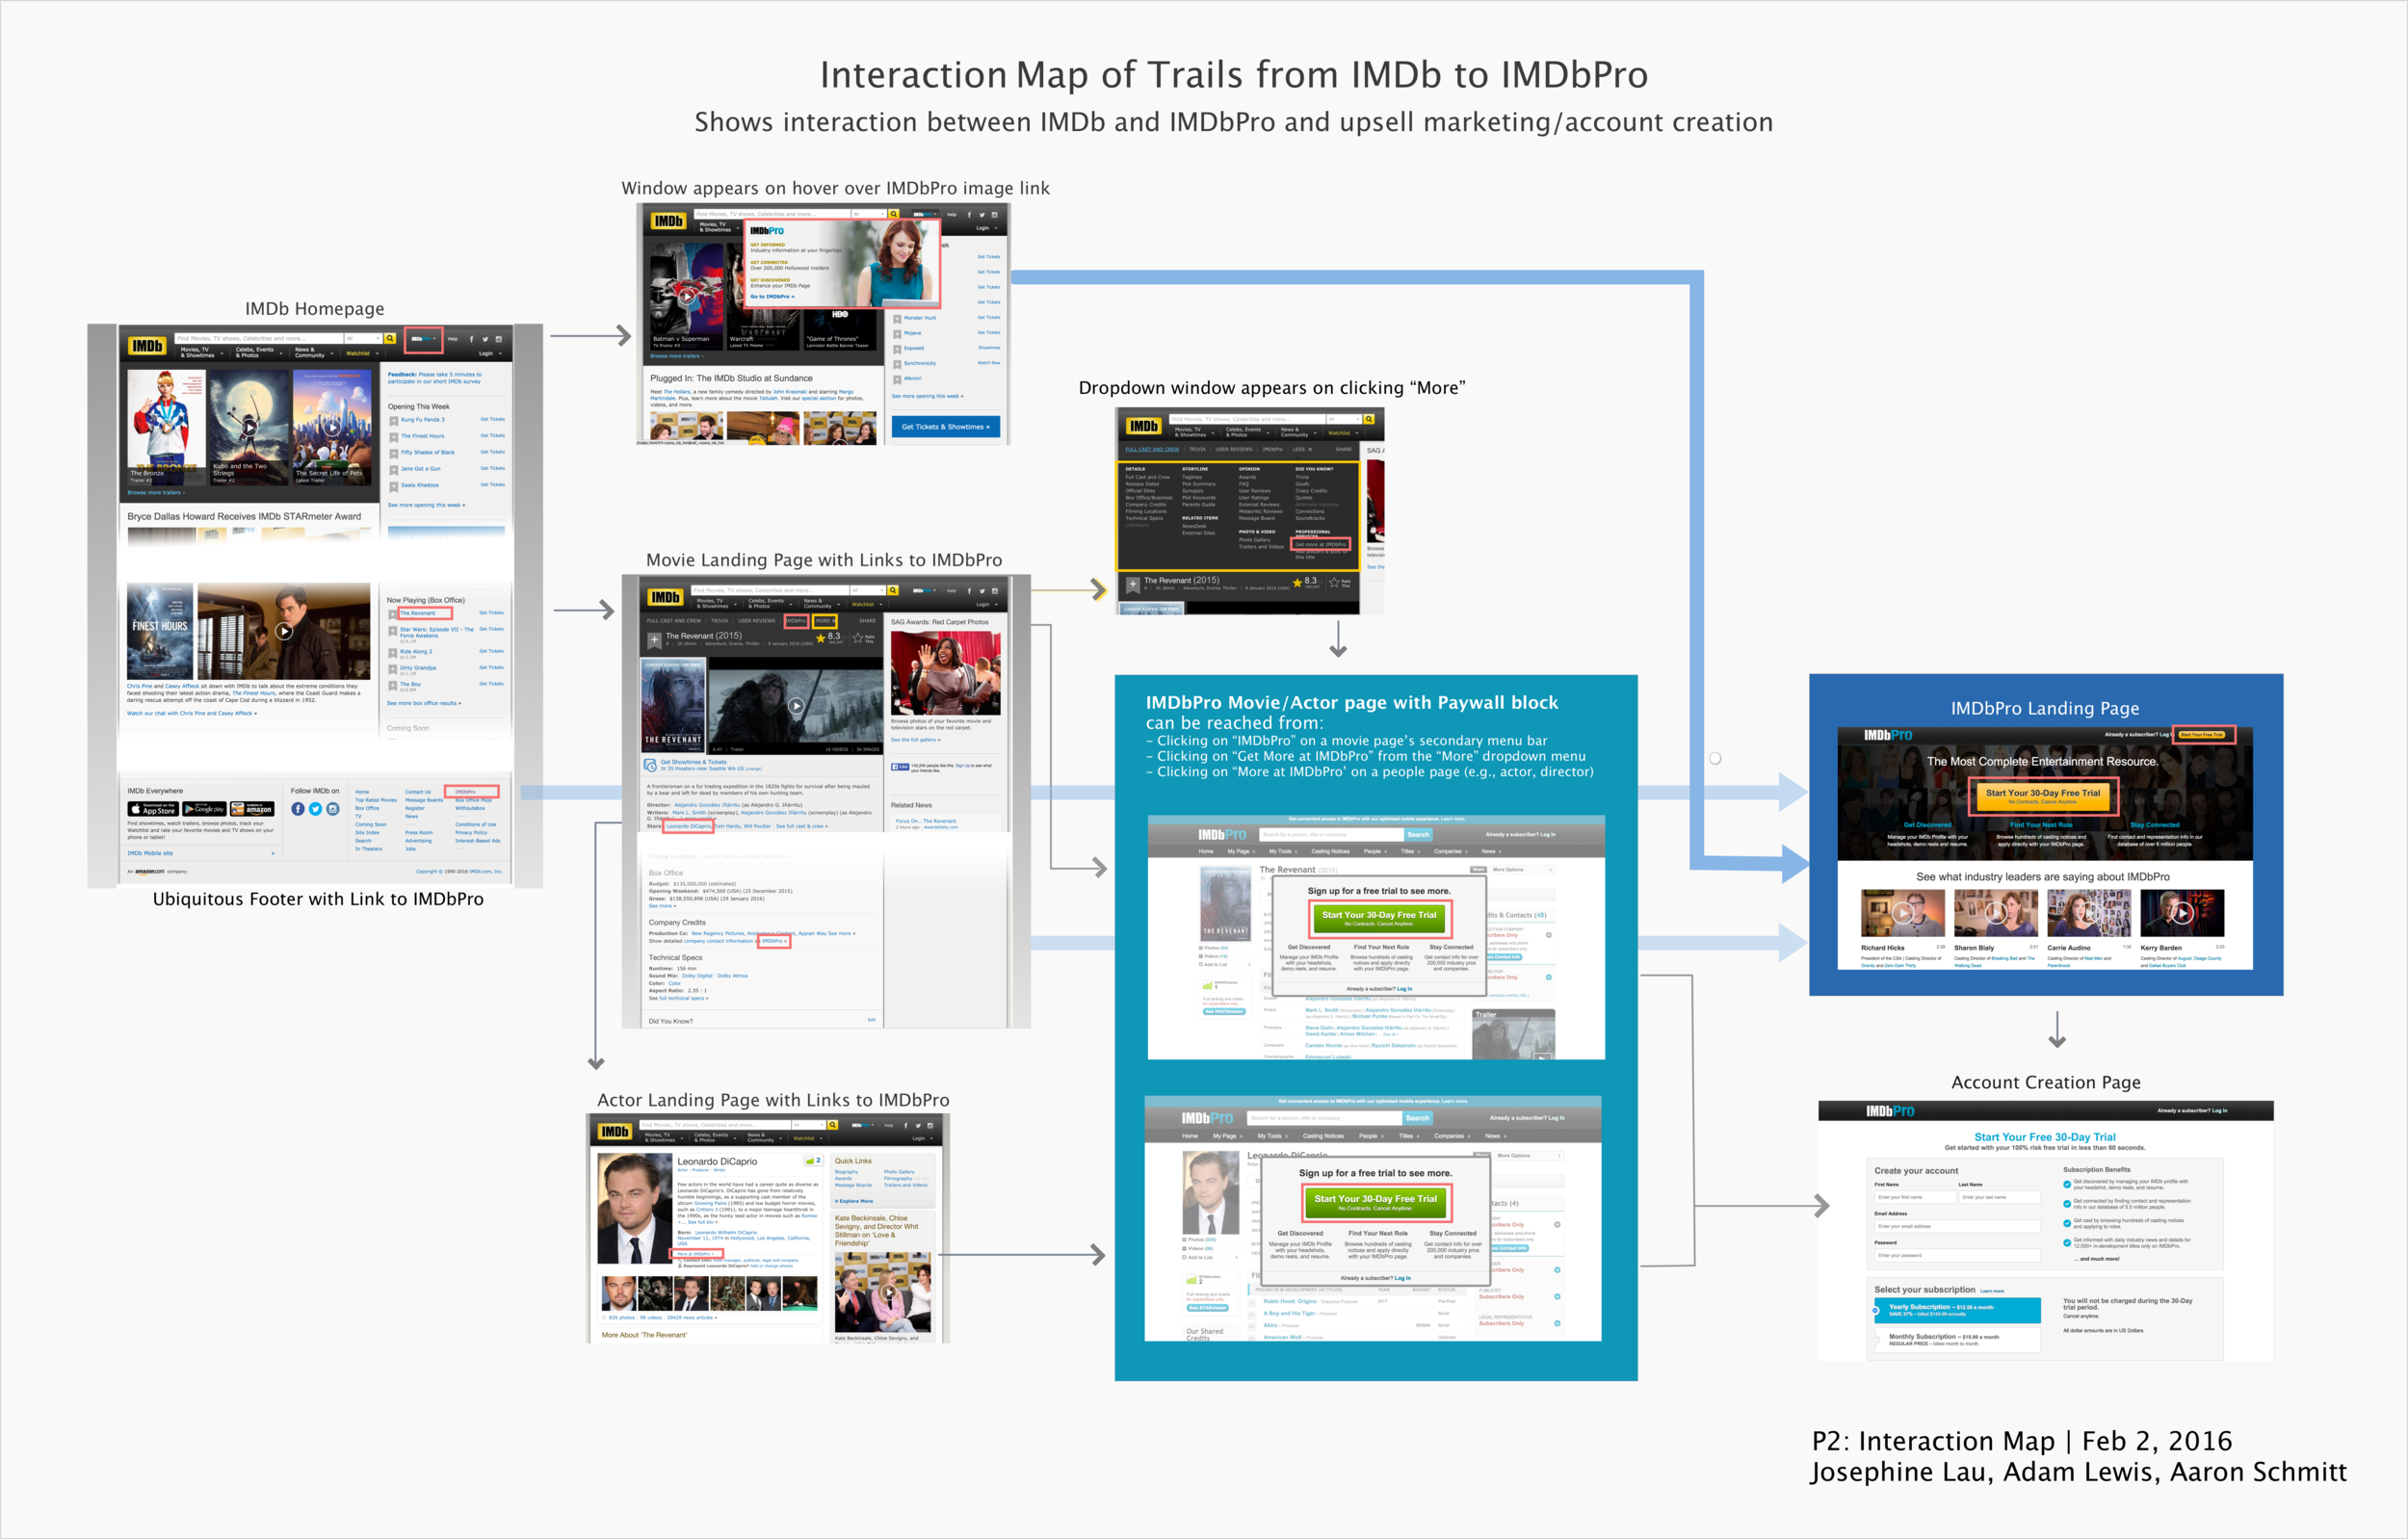2408x1539 pixels.
Task: Click the search magnifier on the IMDb Homepage header
Action: 390,338
